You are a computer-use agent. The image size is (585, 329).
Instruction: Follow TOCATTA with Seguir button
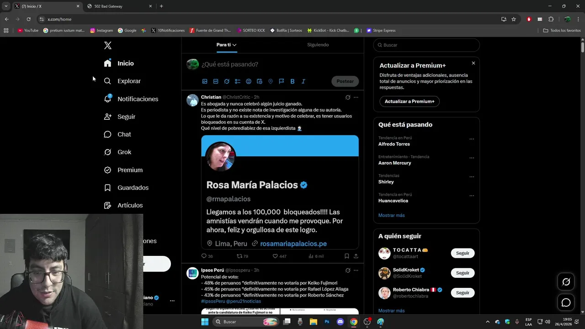tap(463, 253)
